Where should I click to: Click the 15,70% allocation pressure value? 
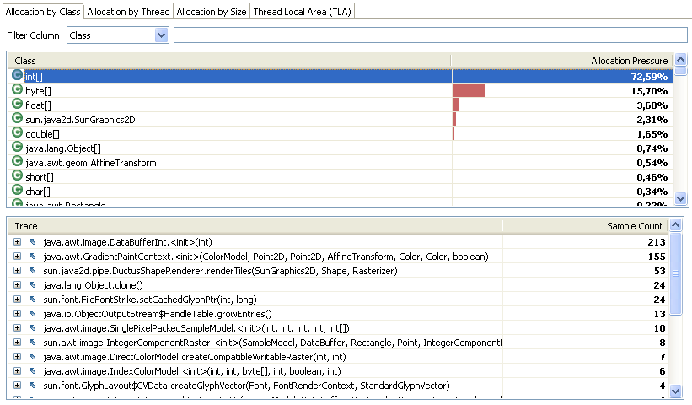[x=649, y=91]
